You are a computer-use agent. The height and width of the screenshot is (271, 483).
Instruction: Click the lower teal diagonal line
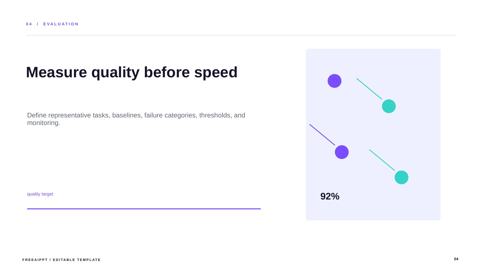click(x=382, y=160)
